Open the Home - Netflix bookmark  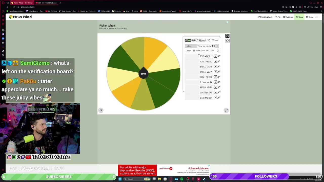[x=186, y=11]
